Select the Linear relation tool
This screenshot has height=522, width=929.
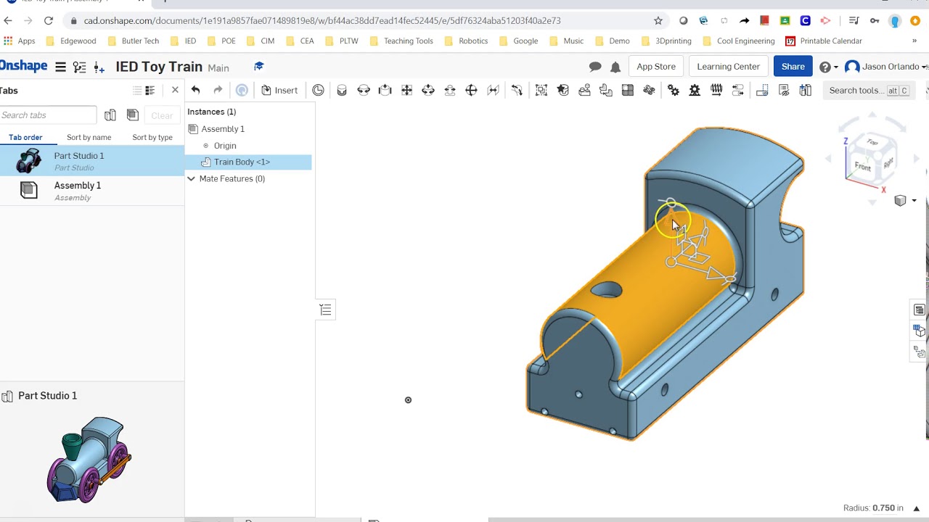point(738,90)
